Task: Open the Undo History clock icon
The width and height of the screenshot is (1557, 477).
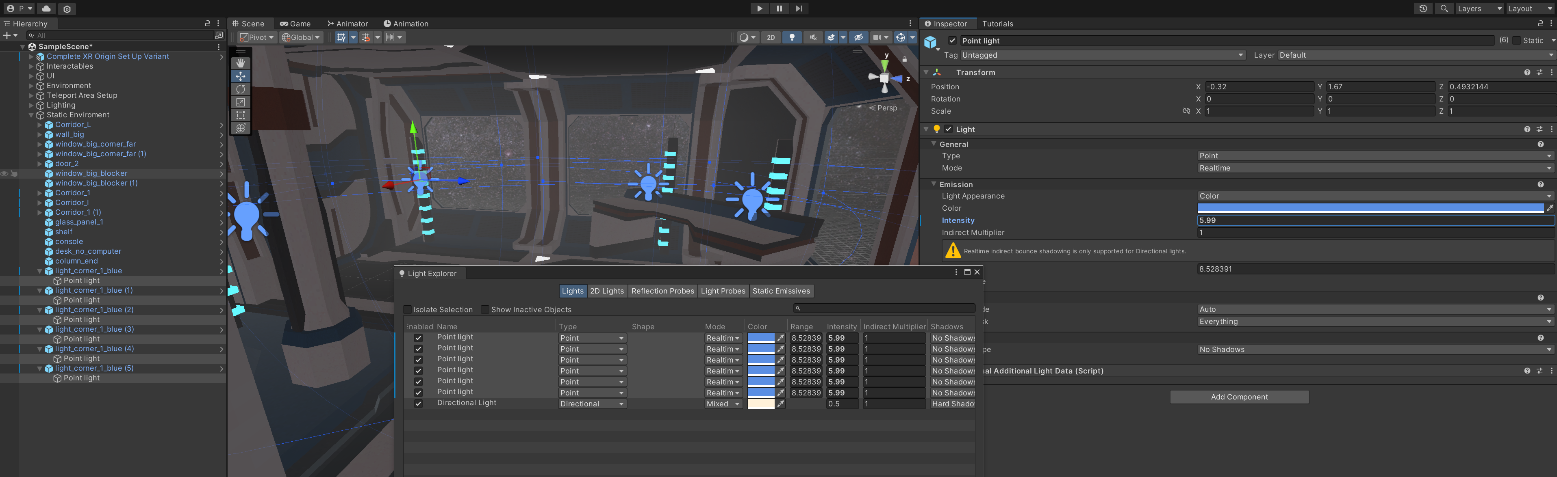Action: [1423, 9]
